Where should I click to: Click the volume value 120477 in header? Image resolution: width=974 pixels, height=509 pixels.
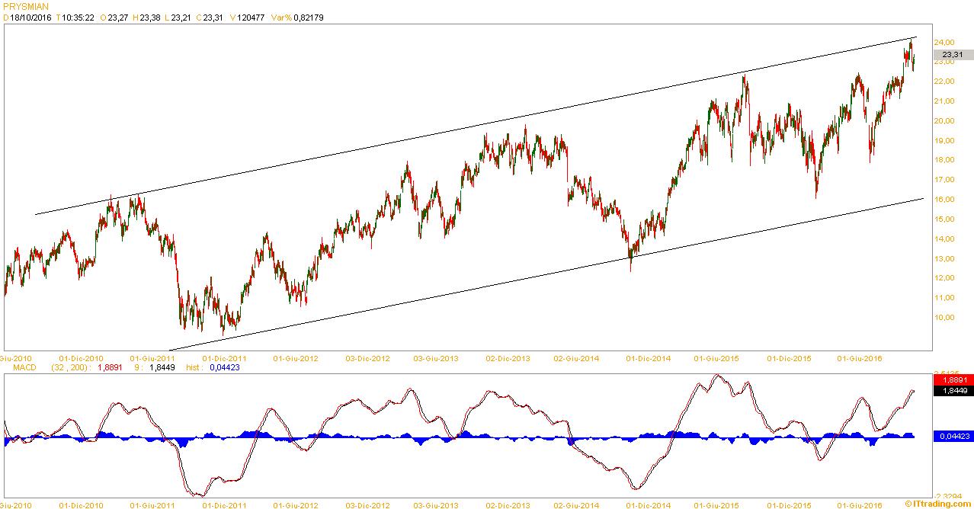point(250,18)
